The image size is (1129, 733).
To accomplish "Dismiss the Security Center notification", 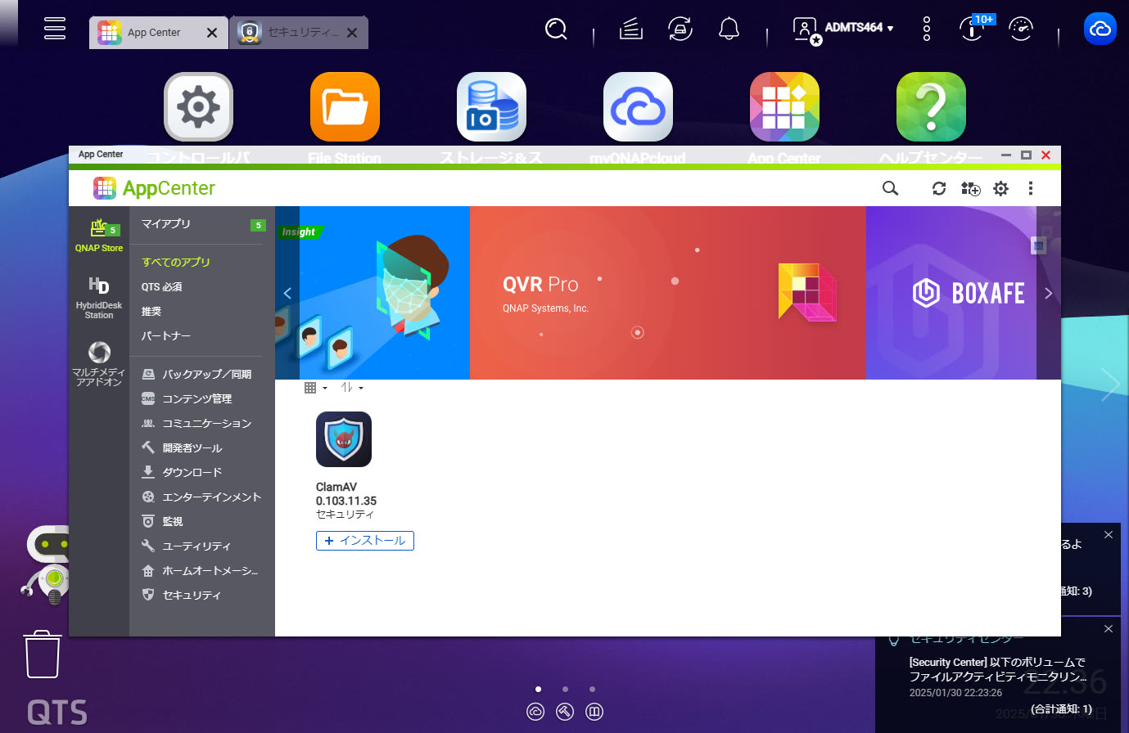I will 1109,628.
